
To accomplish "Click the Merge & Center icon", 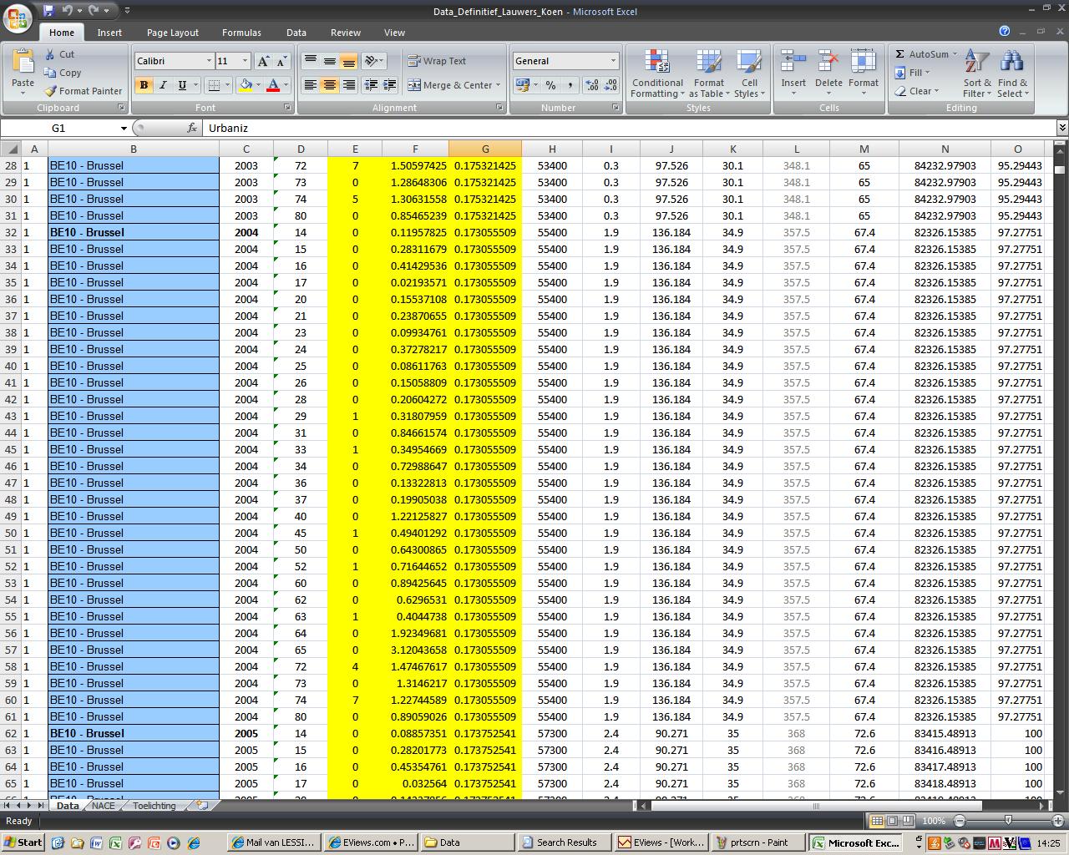I will [x=415, y=85].
